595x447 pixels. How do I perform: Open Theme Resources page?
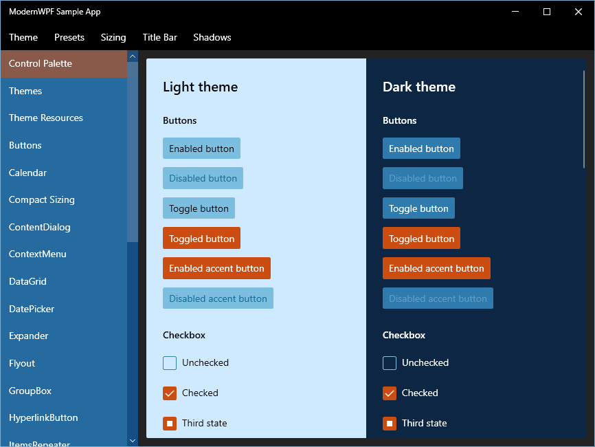click(64, 118)
